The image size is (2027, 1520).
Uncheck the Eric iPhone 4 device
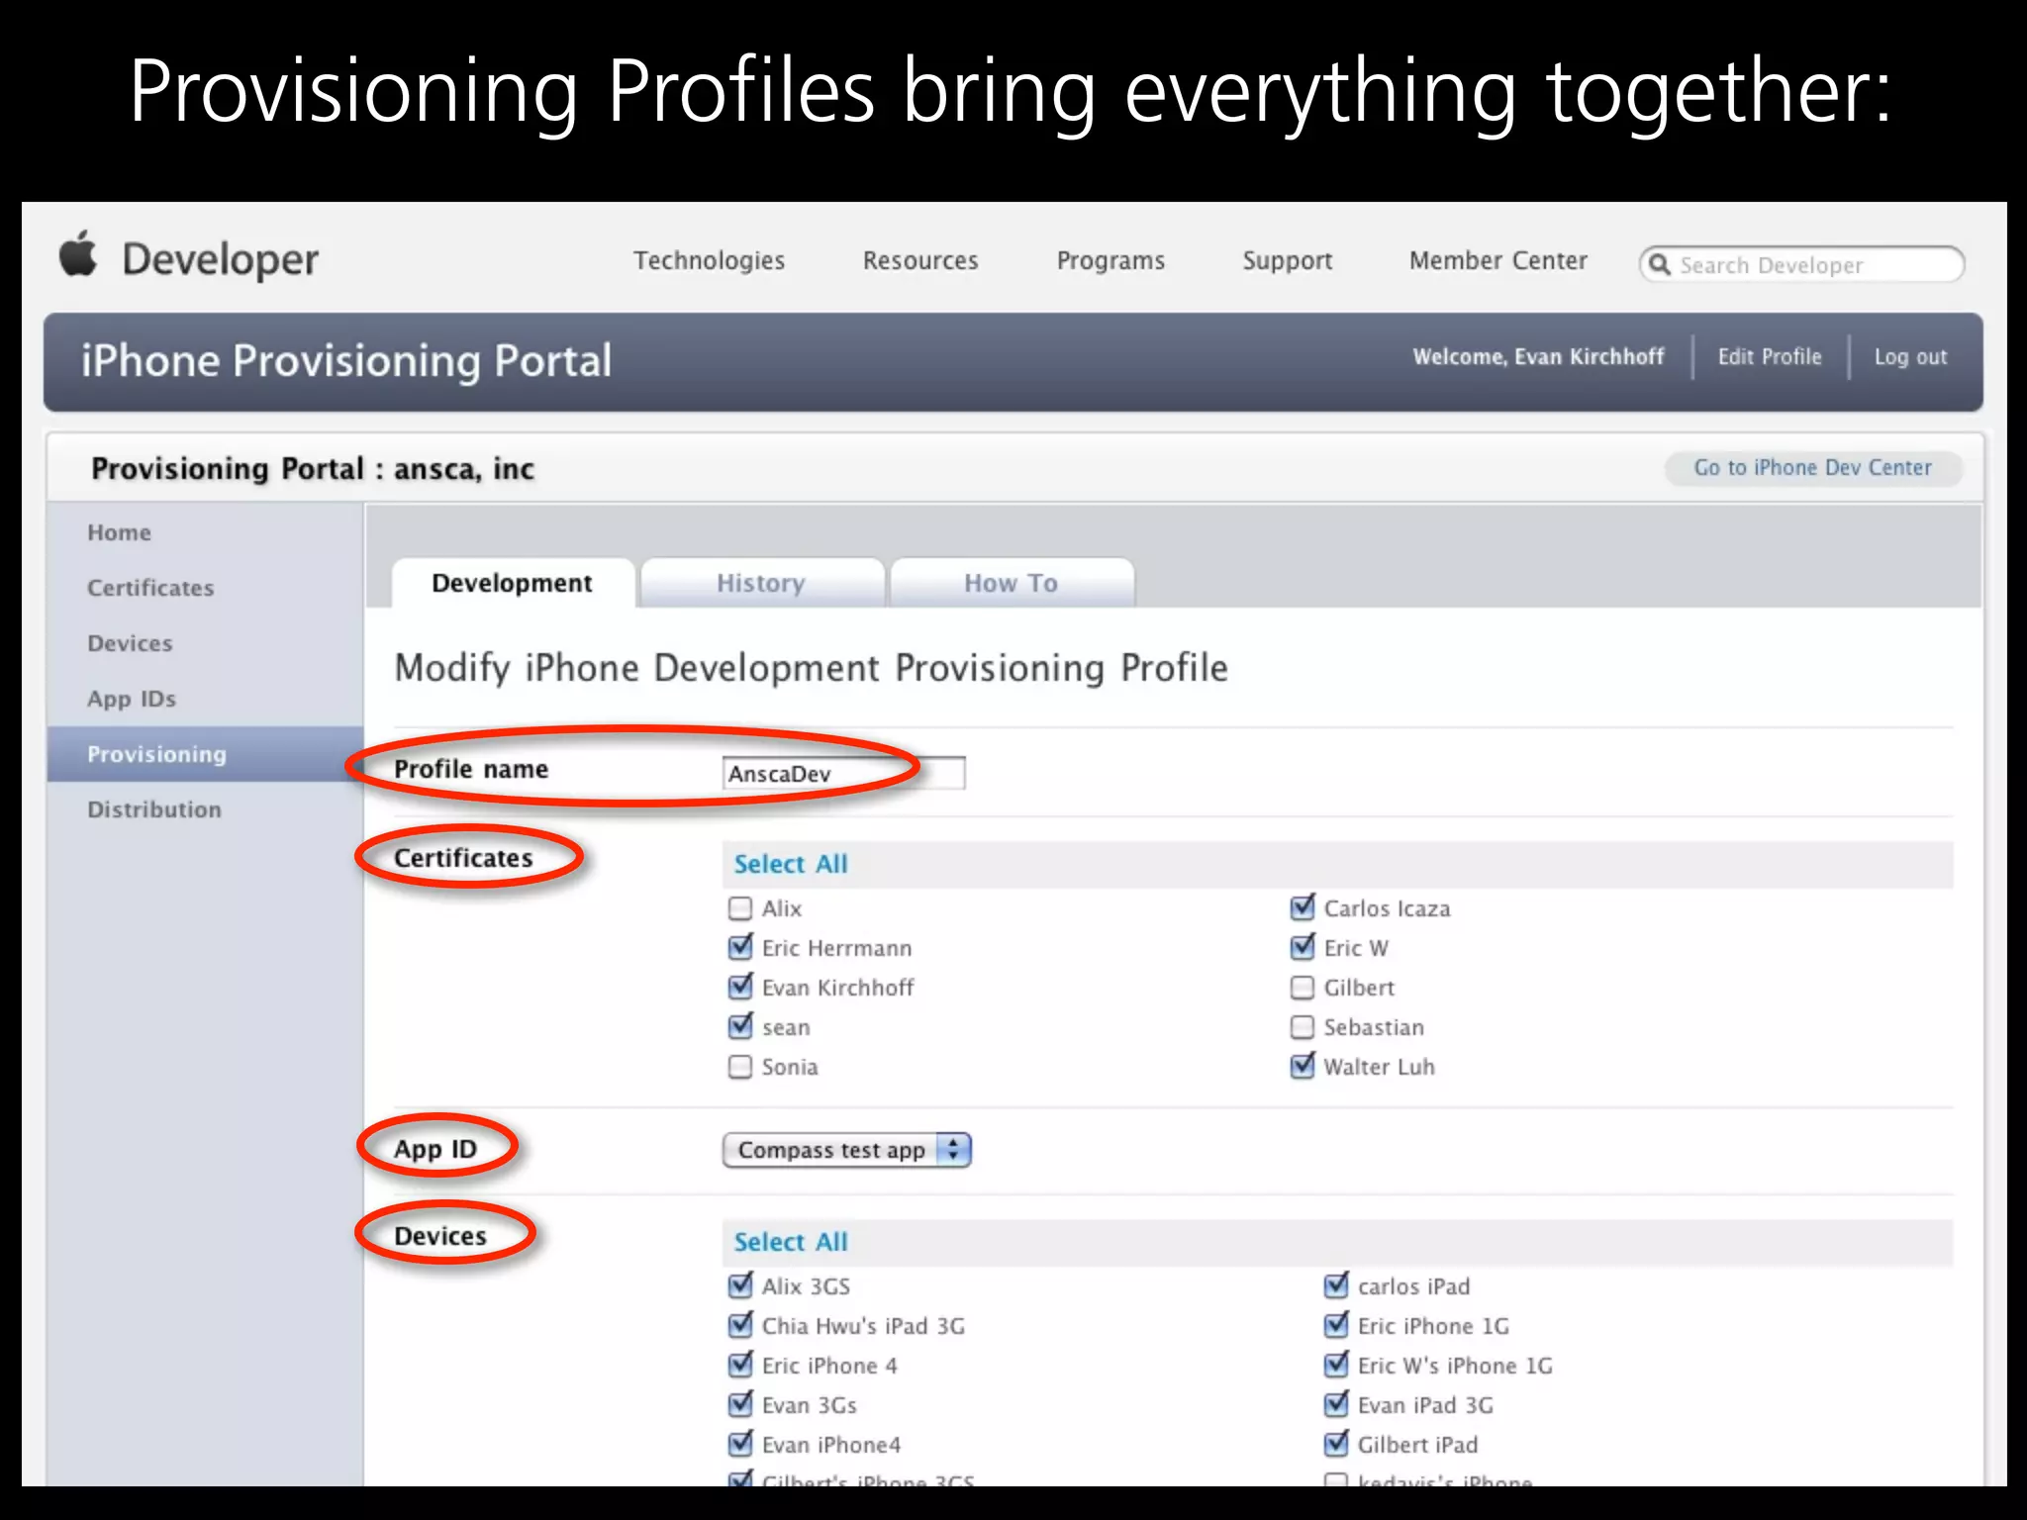pos(739,1366)
